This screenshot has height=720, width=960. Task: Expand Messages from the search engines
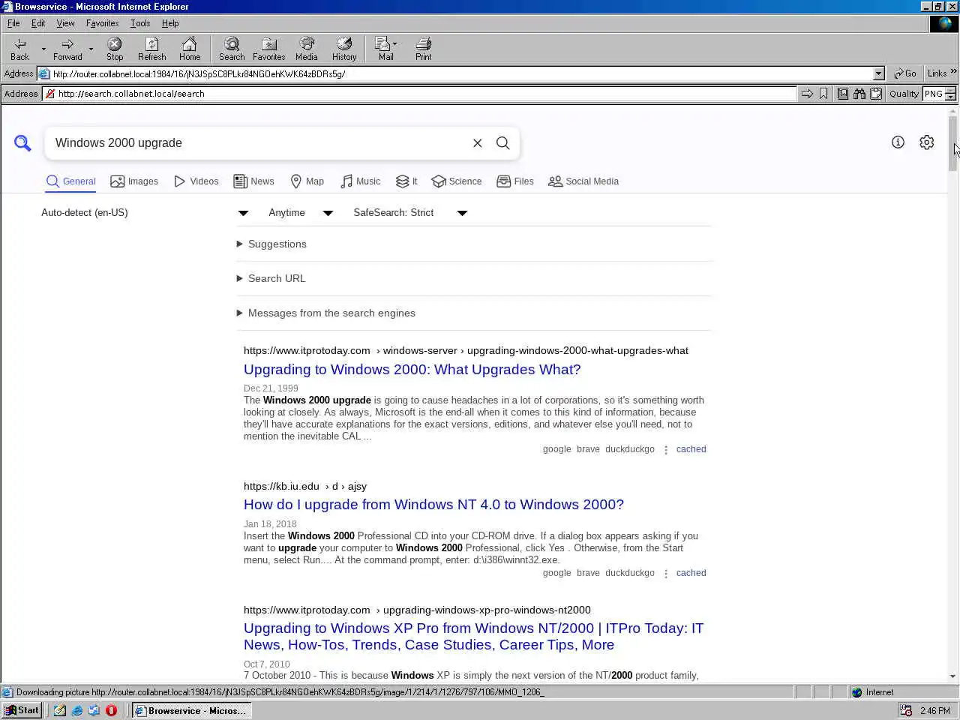(x=325, y=313)
